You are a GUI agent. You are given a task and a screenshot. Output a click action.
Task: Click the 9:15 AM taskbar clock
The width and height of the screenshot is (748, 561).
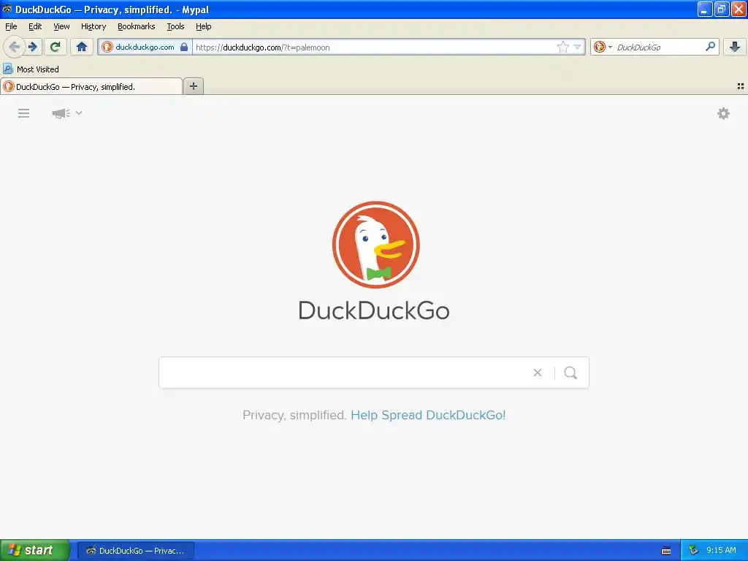[721, 550]
